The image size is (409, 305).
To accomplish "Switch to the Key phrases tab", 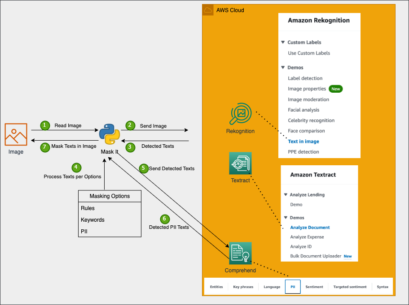I will 243,287.
